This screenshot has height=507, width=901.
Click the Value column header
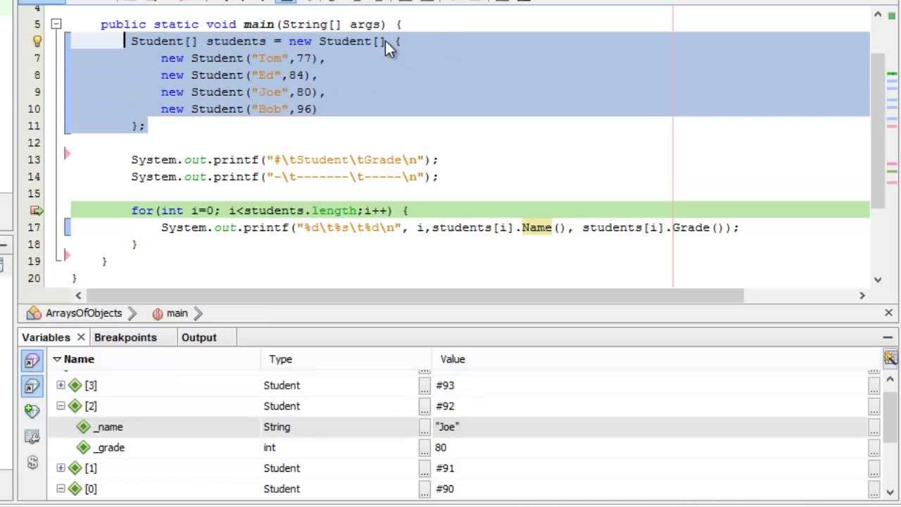656,359
